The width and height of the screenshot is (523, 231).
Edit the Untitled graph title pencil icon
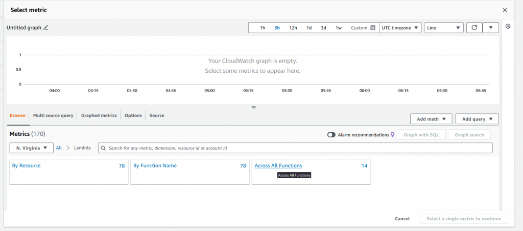45,28
